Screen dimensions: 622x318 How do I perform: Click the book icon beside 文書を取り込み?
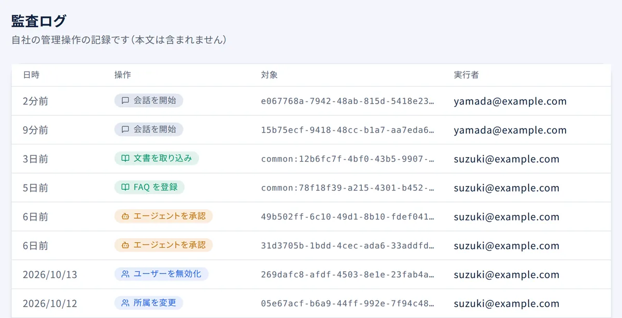click(x=125, y=158)
